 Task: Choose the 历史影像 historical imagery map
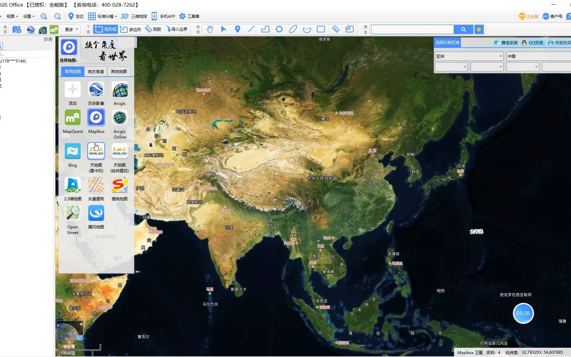point(96,94)
